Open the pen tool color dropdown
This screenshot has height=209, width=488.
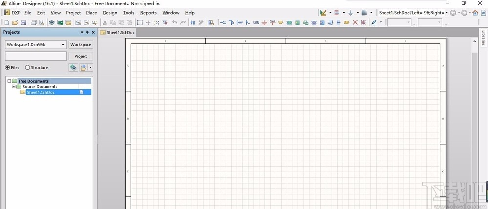coord(381,22)
